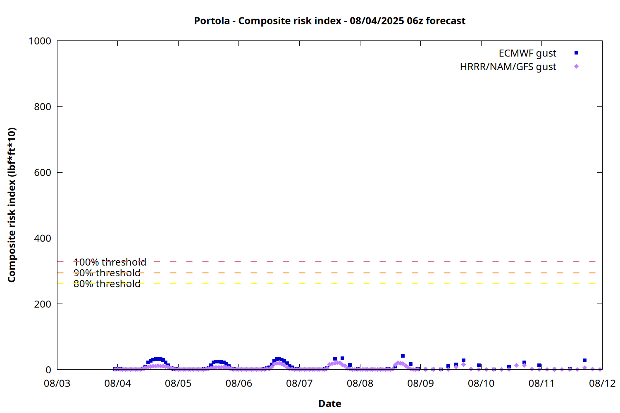The height and width of the screenshot is (413, 620).
Task: Click the '80% threshold' label
Action: pyautogui.click(x=107, y=284)
